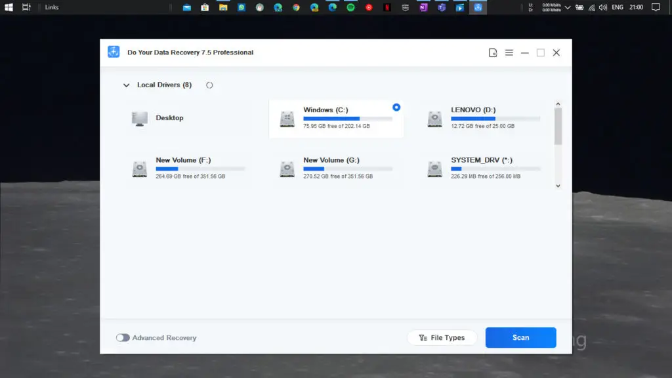Click the drive list scroll down arrow
Screen dimensions: 672x378
[558, 186]
